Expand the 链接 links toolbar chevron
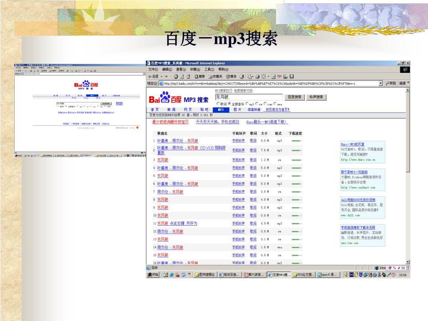 coord(408,83)
